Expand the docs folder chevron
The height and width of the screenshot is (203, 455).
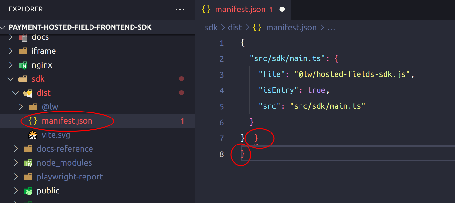(11, 37)
